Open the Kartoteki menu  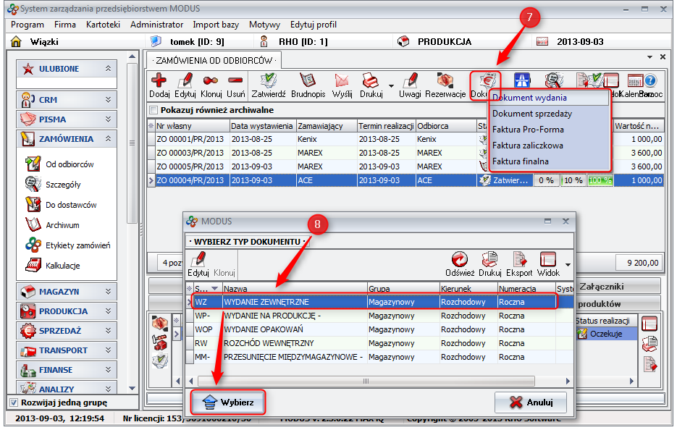click(103, 25)
